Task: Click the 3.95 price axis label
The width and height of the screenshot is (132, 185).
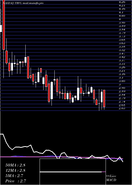Action: click(122, 22)
